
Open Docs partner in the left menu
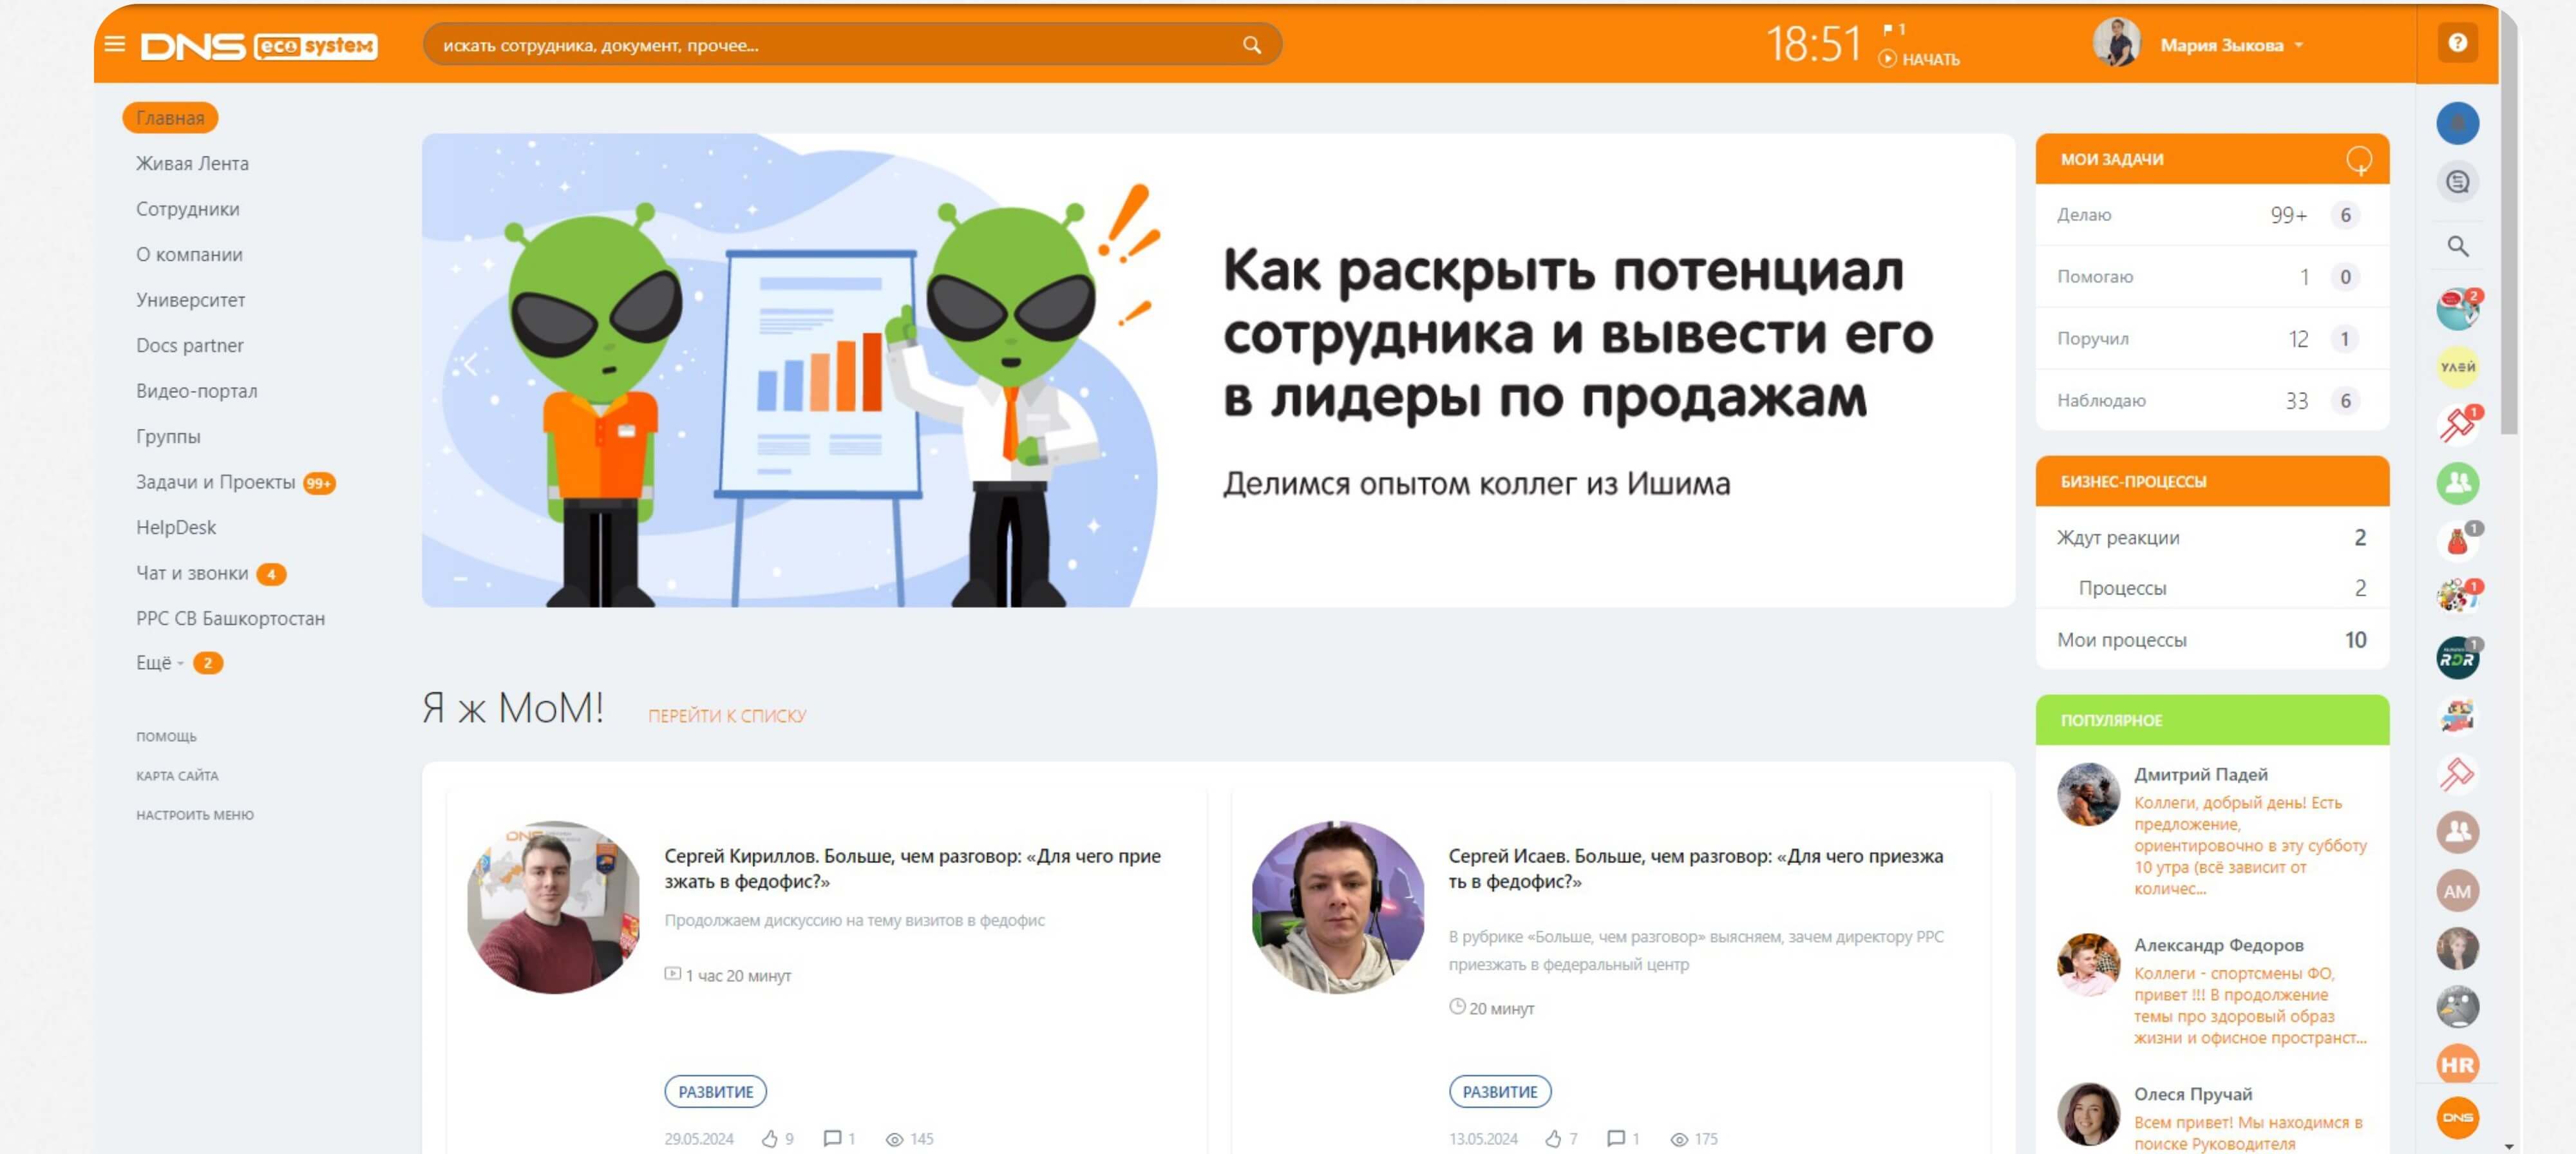190,345
